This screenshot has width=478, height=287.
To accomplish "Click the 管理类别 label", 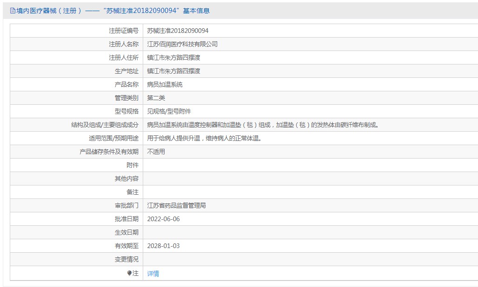I will click(x=126, y=98).
